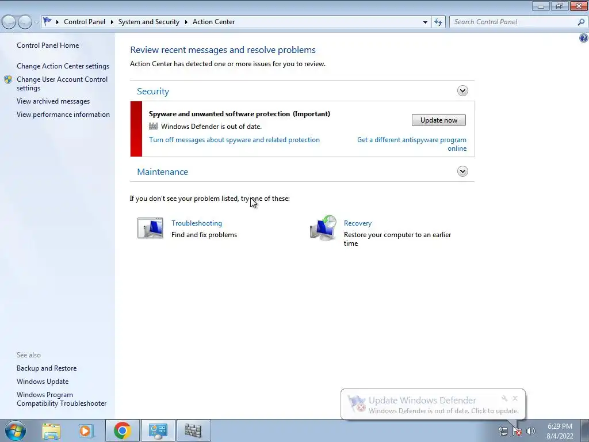Expand the Maintenance section chevron

click(x=462, y=172)
